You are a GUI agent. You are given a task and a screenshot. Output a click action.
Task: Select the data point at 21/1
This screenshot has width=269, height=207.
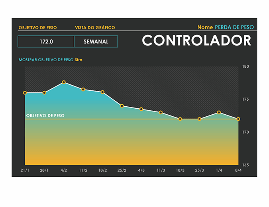[25, 93]
